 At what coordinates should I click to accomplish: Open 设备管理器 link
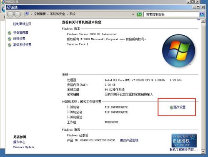[21, 33]
